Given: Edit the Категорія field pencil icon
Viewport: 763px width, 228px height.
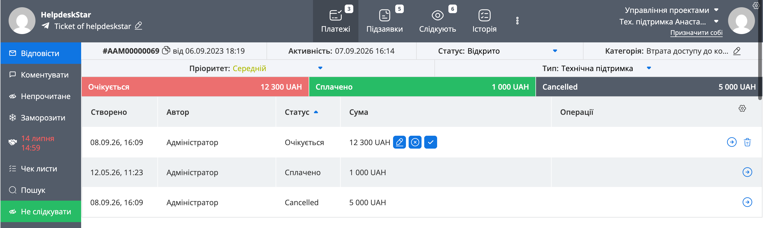Looking at the screenshot, I should 737,51.
